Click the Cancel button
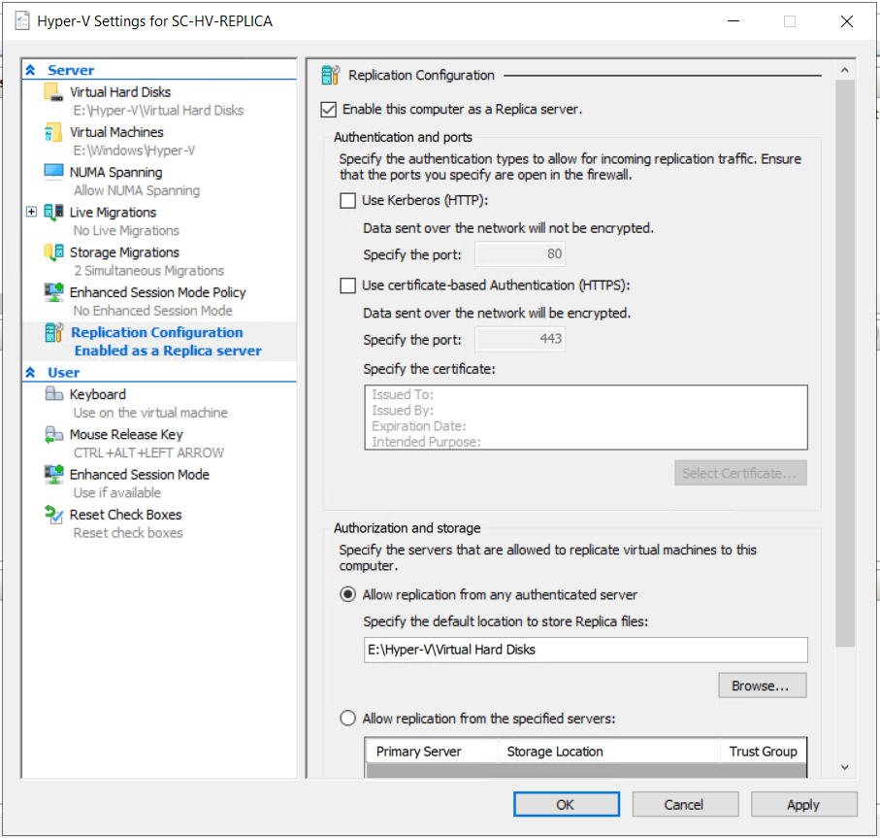 pyautogui.click(x=685, y=804)
